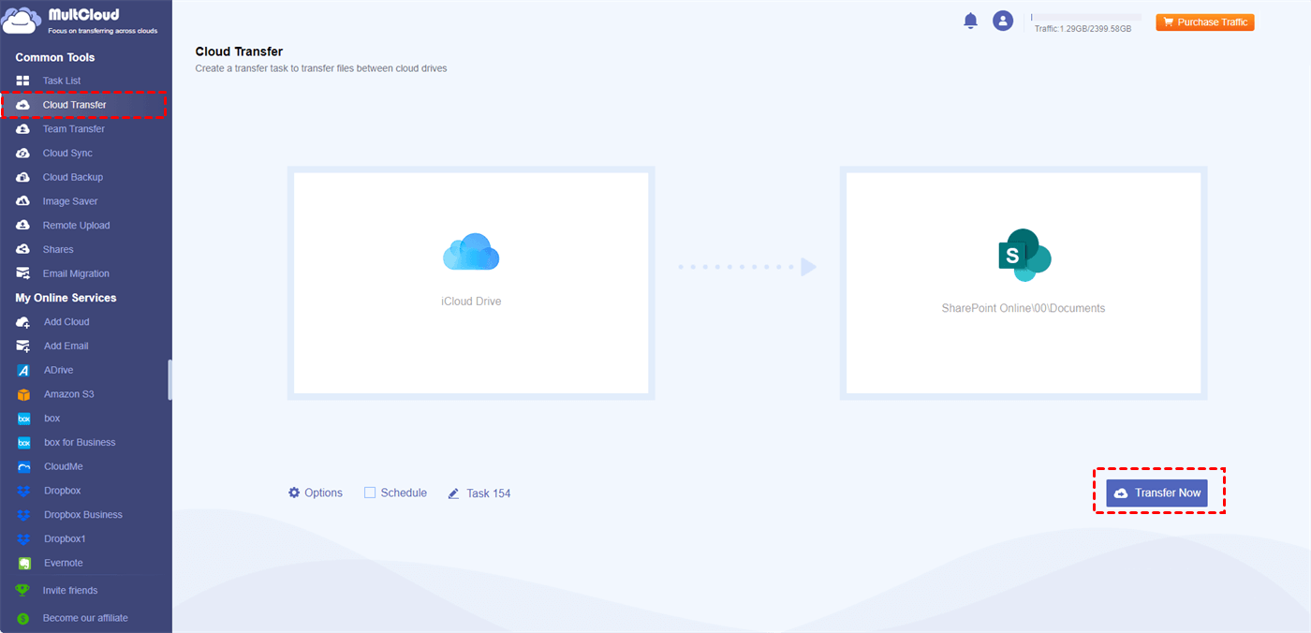Image resolution: width=1311 pixels, height=633 pixels.
Task: Click the Dropbox Business icon
Action: point(23,515)
